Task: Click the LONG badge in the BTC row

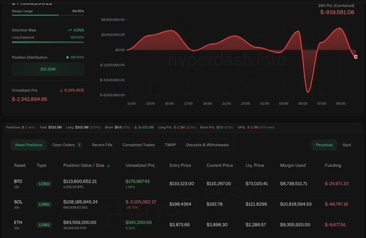Action: pos(44,184)
